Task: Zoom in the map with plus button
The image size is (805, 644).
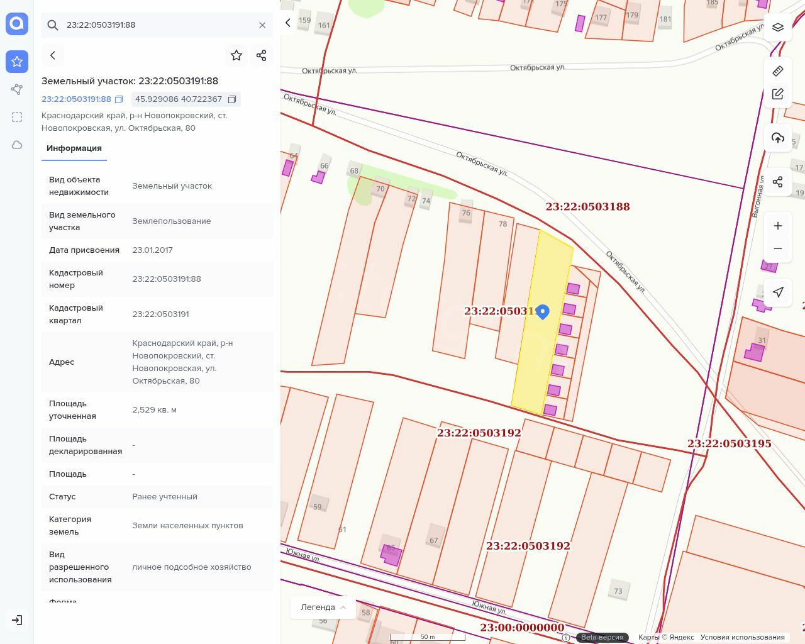Action: [x=778, y=226]
